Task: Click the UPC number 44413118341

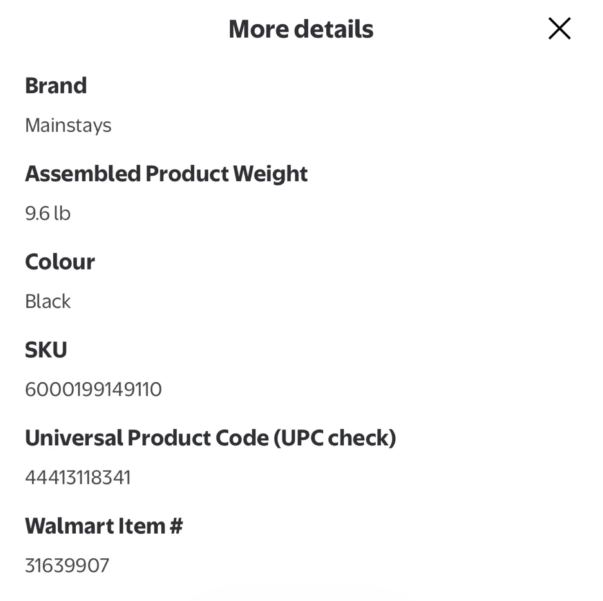Action: pos(78,478)
